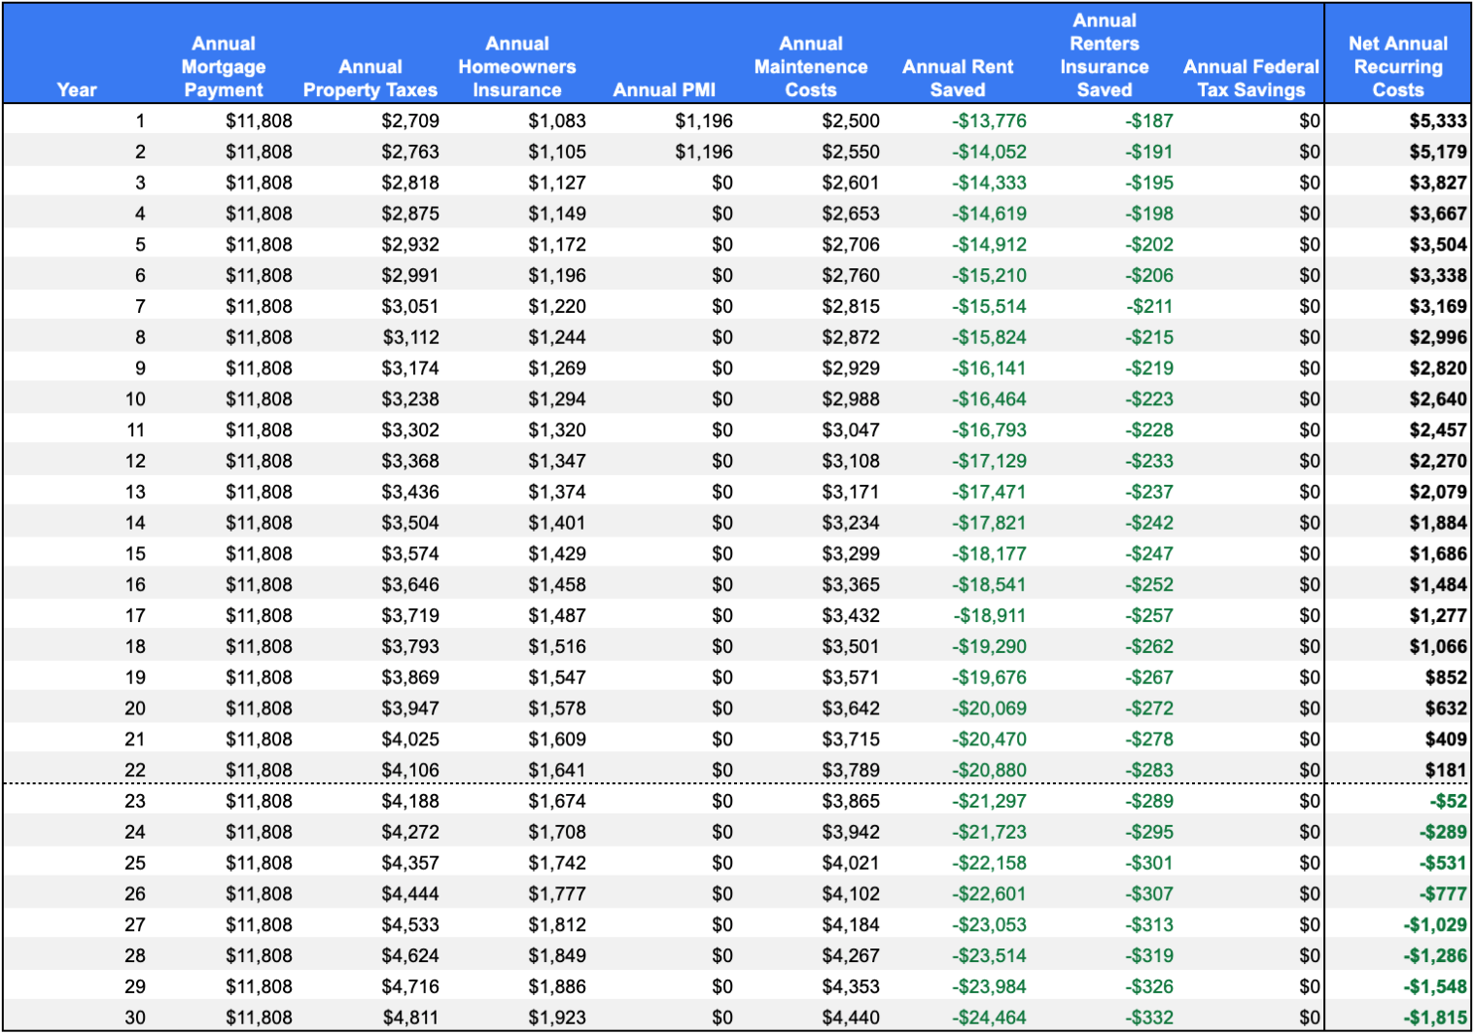The height and width of the screenshot is (1034, 1475).
Task: Click maintenance cost cell $4,021
Action: [851, 864]
